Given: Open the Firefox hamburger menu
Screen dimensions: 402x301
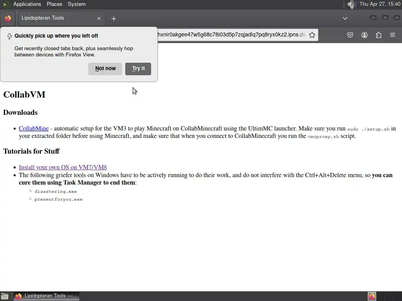Looking at the screenshot, I should click(x=393, y=35).
